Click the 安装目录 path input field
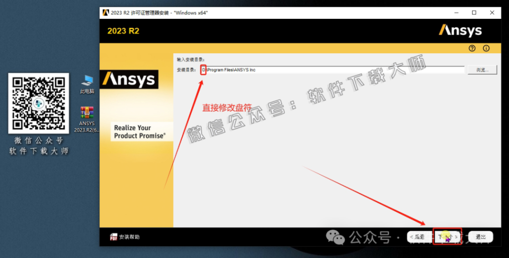The image size is (509, 258). click(333, 70)
